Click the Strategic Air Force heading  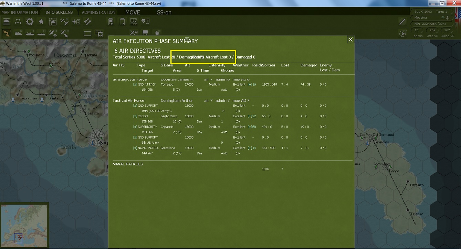(x=129, y=79)
